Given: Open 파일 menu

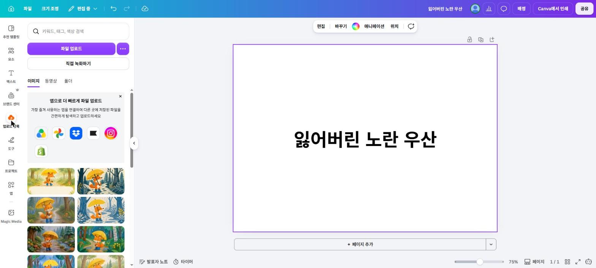Looking at the screenshot, I should click(27, 9).
